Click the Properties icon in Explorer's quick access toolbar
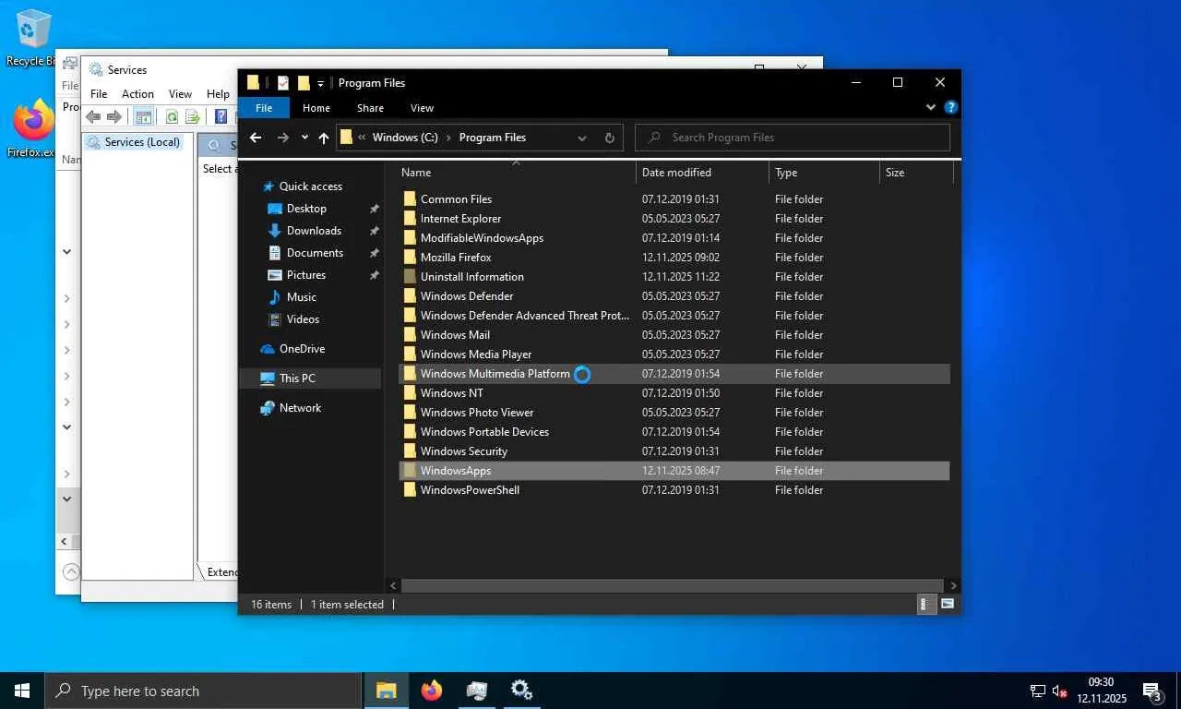Image resolution: width=1181 pixels, height=709 pixels. (283, 83)
